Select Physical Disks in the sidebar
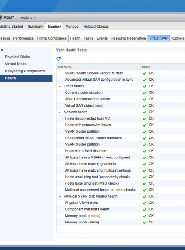Screen dimensions: 185x250 pyautogui.click(x=17, y=57)
